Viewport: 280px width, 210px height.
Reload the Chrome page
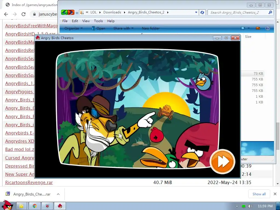point(24,14)
